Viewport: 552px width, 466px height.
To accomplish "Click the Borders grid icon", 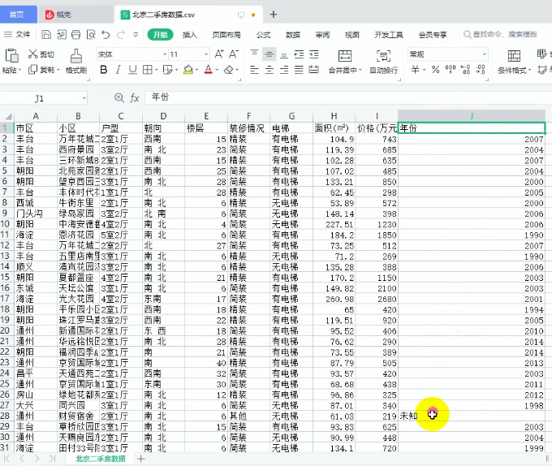I will click(x=147, y=70).
